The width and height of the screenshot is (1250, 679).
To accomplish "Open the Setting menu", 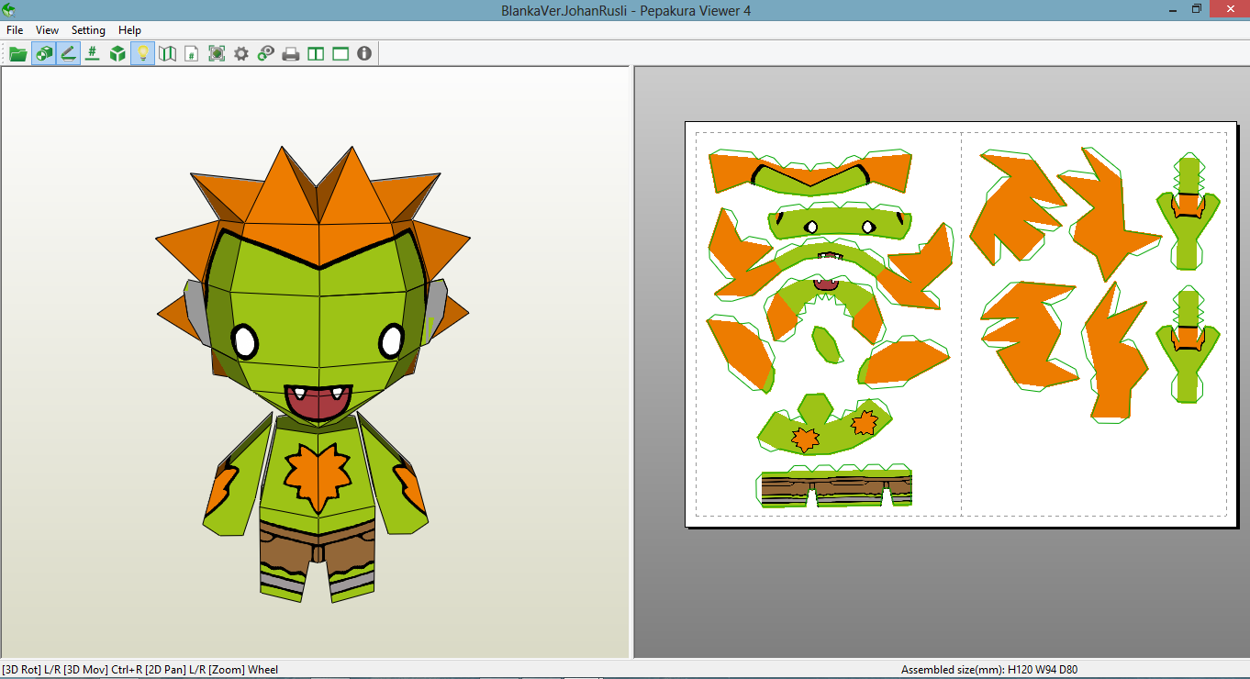I will [x=88, y=30].
